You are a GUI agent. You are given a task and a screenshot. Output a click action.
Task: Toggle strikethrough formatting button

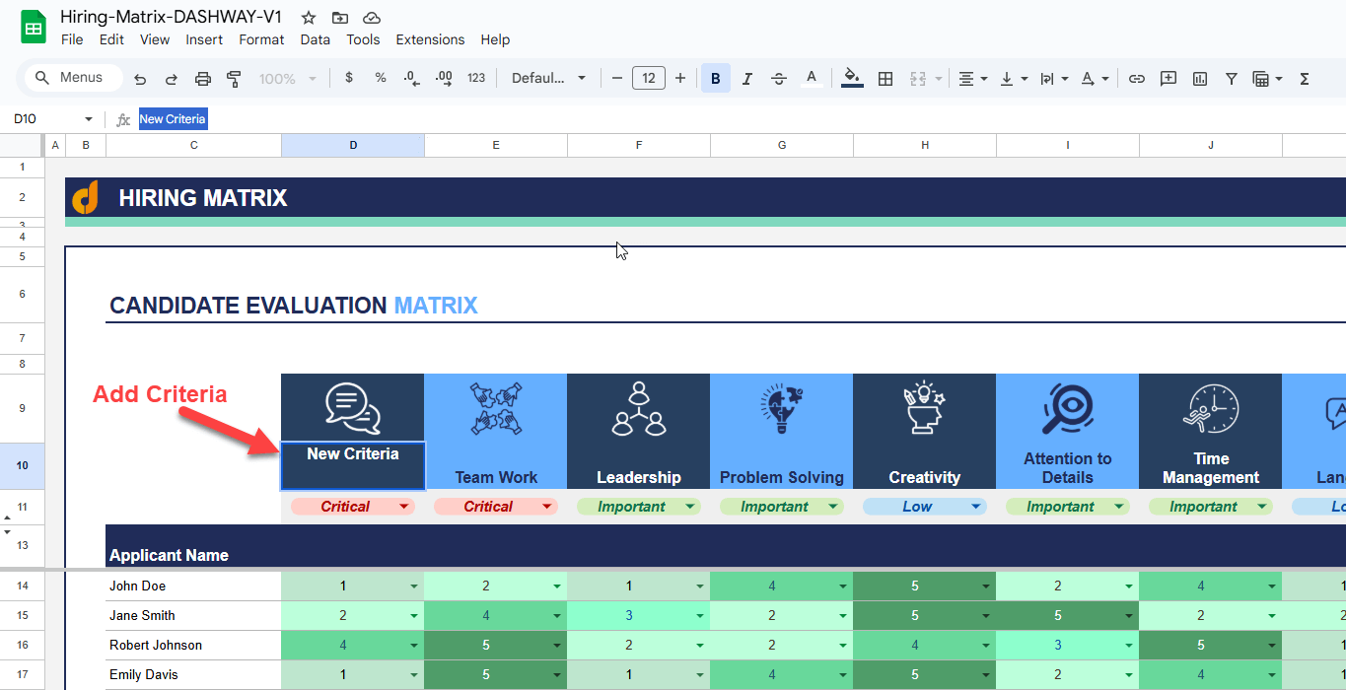tap(779, 79)
